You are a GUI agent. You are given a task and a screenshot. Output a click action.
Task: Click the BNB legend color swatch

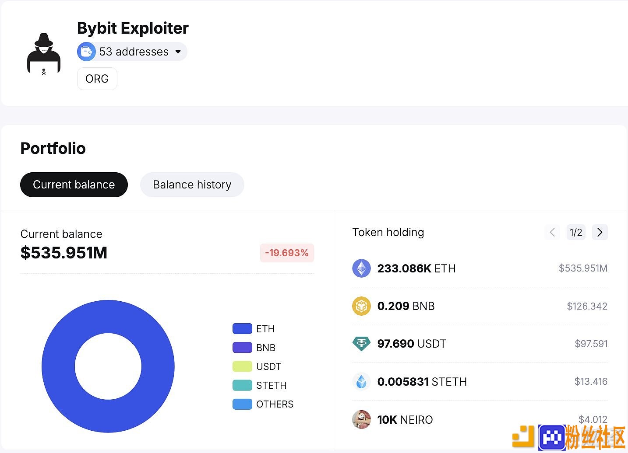[x=242, y=347]
